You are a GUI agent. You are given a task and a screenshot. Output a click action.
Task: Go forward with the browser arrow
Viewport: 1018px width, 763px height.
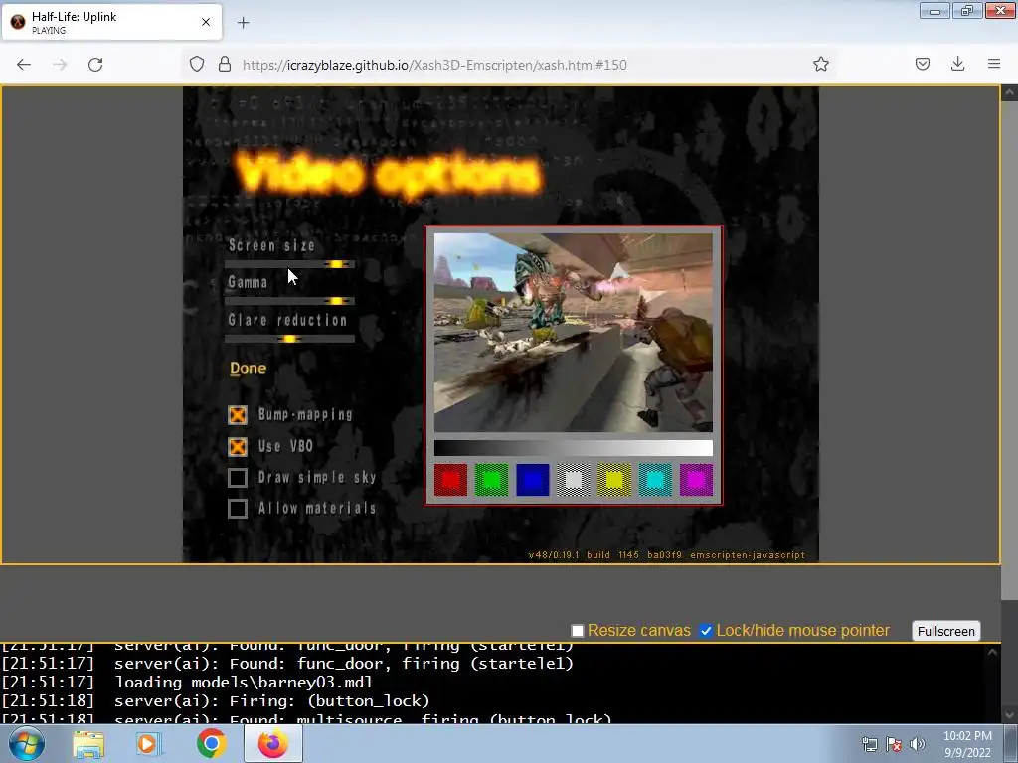click(60, 65)
